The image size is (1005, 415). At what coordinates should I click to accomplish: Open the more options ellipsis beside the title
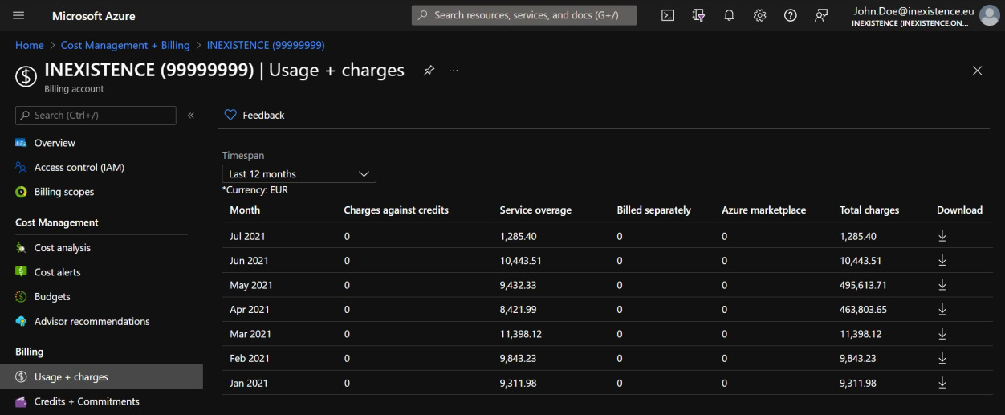click(x=454, y=71)
